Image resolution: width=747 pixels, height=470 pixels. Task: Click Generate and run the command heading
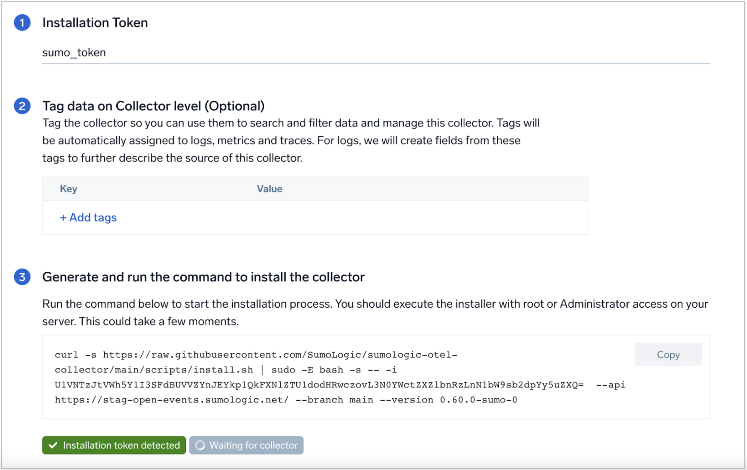(203, 277)
